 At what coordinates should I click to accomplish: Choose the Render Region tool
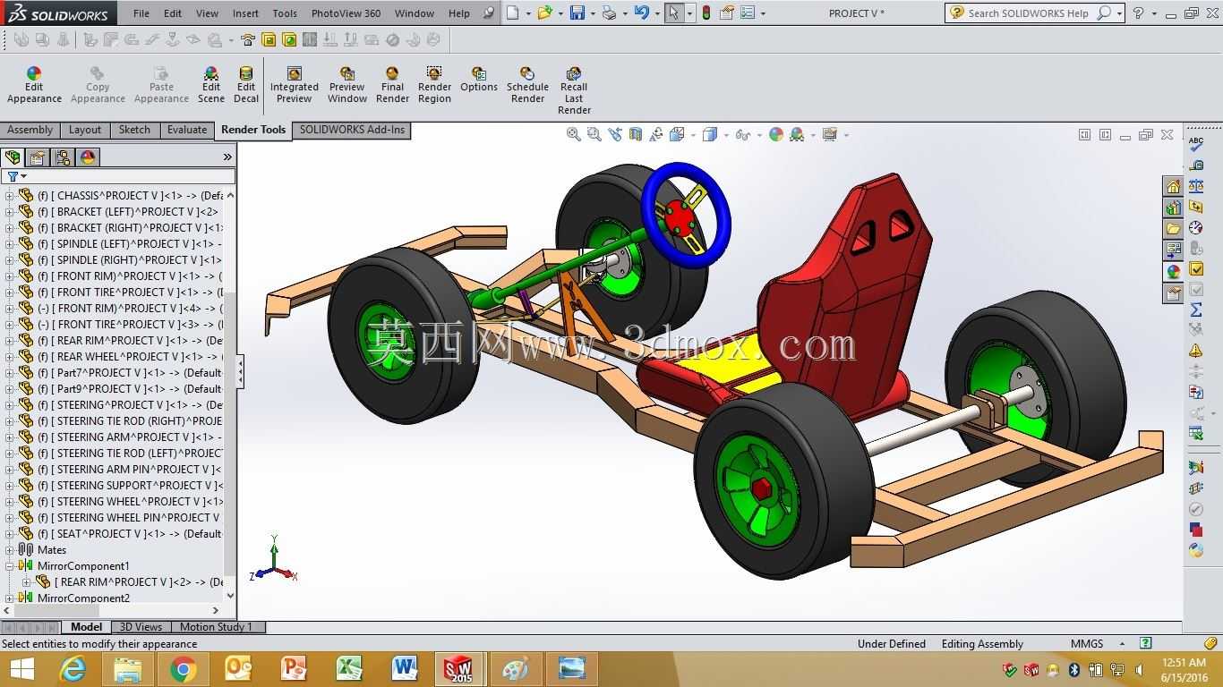(434, 85)
